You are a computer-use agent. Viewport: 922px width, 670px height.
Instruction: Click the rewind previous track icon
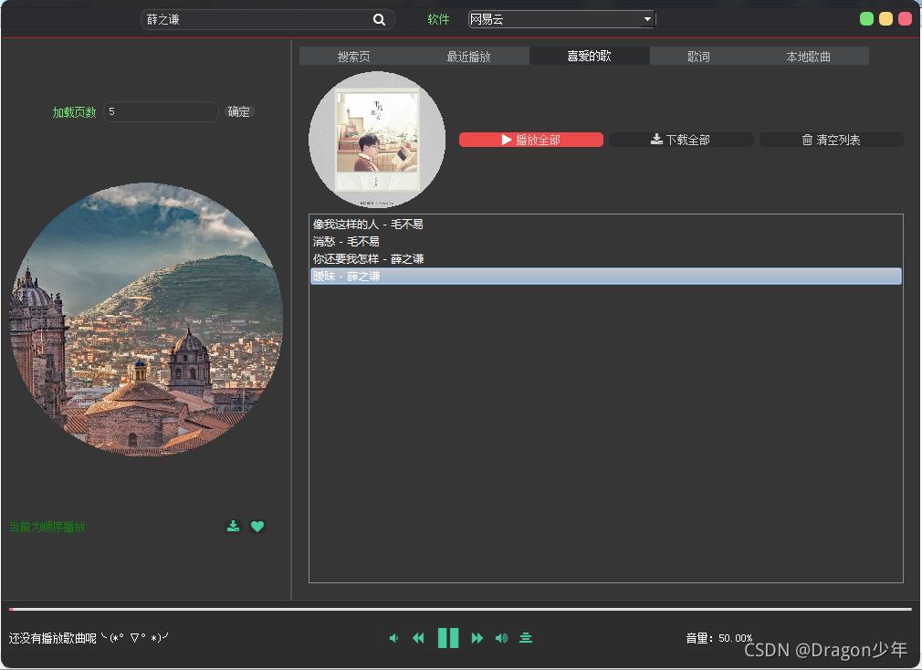click(418, 638)
